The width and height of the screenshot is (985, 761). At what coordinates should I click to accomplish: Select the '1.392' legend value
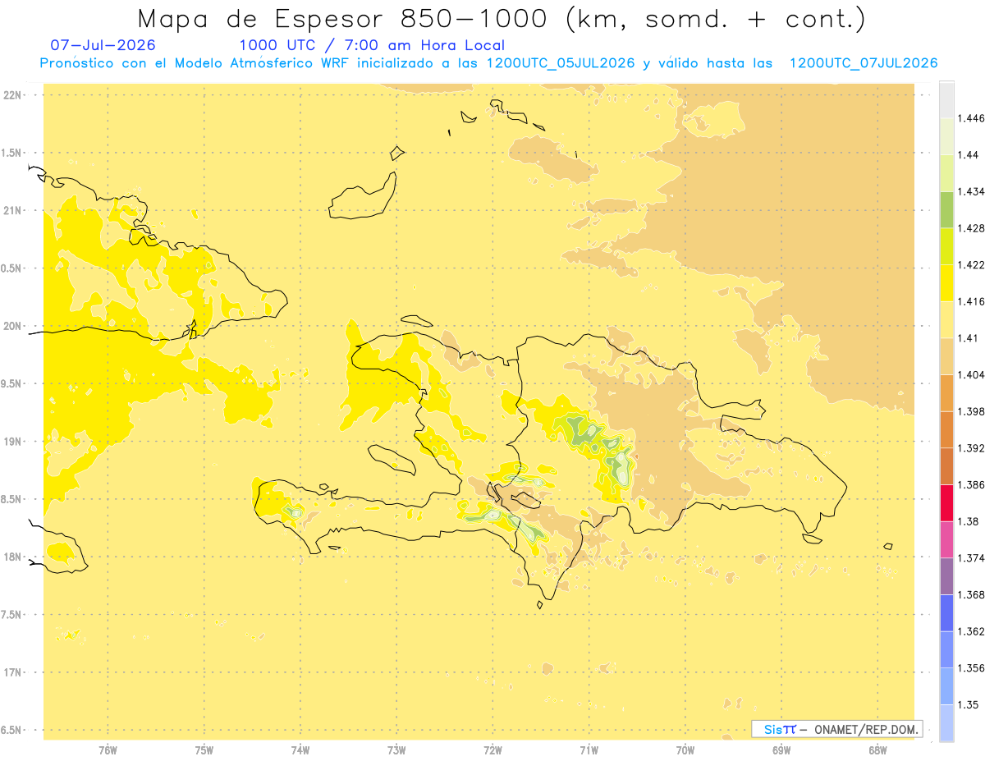[x=971, y=448]
